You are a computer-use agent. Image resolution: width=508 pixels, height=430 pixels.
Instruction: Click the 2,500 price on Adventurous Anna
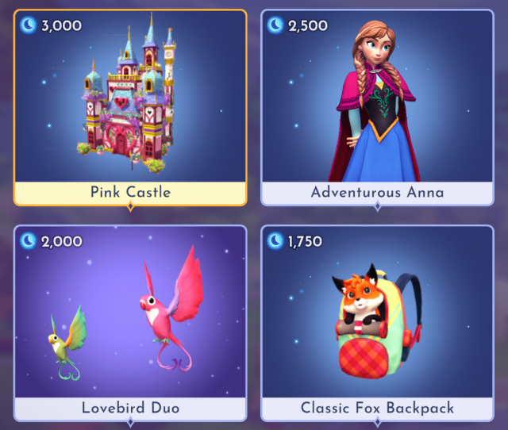(308, 25)
